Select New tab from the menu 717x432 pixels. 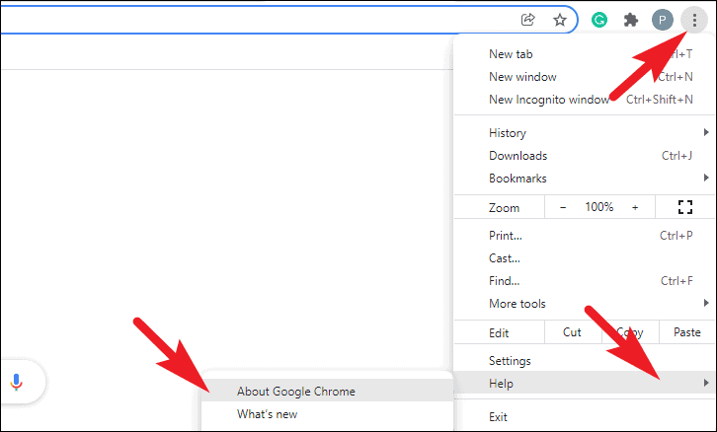pyautogui.click(x=585, y=54)
